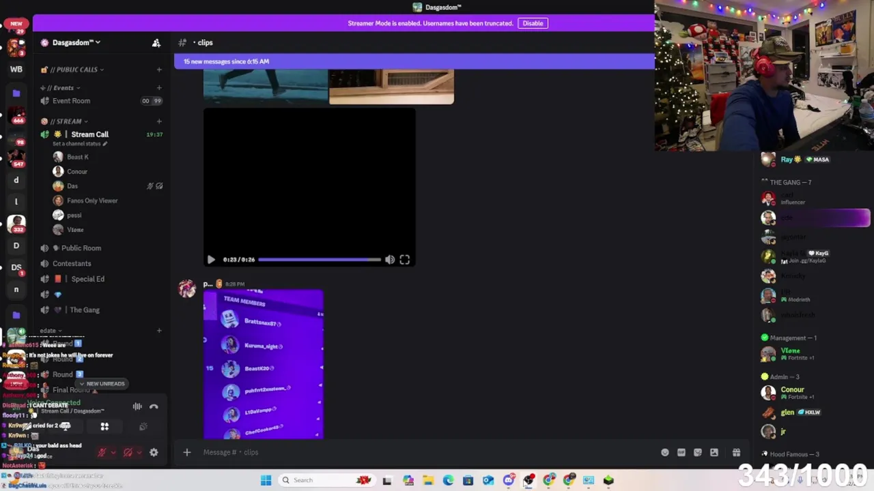Play the video clip
Viewport: 874px width, 491px height.
211,259
